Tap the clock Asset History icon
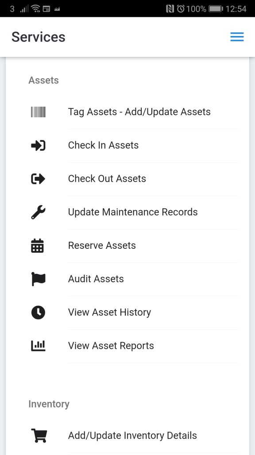 click(x=38, y=312)
